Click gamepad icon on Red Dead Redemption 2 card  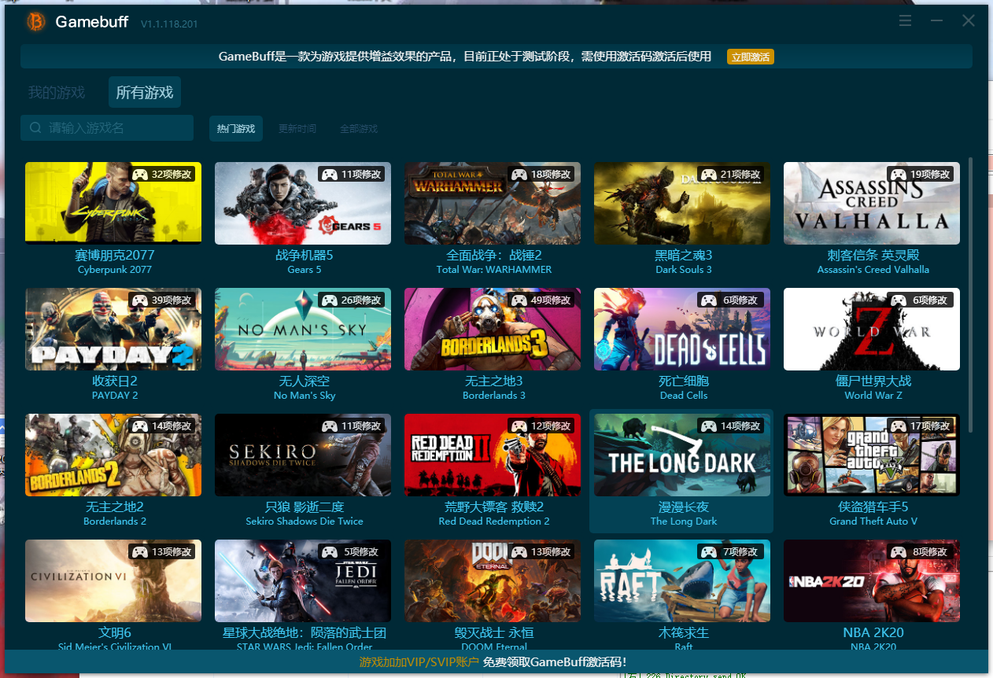pyautogui.click(x=519, y=426)
